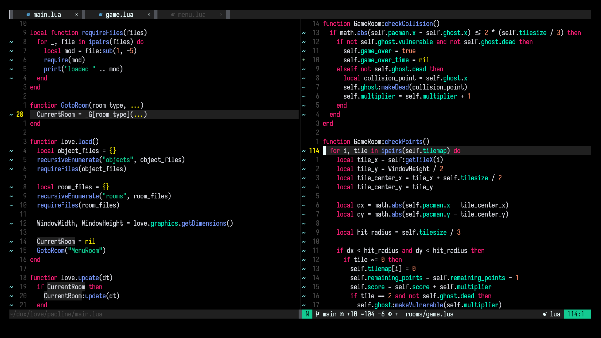Click the line 'for _, file in ipairs(files) do'
The image size is (601, 338).
pos(90,42)
